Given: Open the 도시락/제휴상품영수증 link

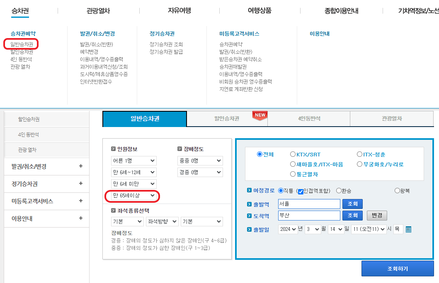Looking at the screenshot, I should (x=104, y=74).
